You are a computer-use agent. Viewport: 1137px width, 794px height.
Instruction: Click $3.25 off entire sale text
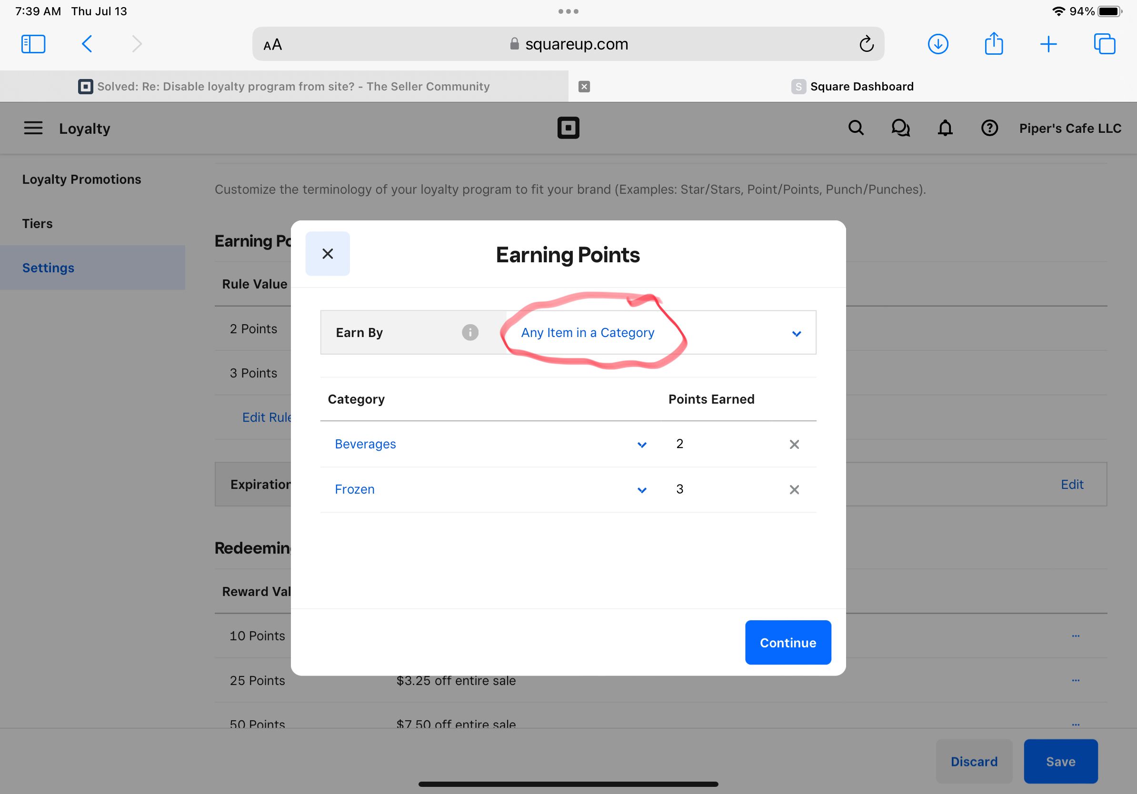456,681
